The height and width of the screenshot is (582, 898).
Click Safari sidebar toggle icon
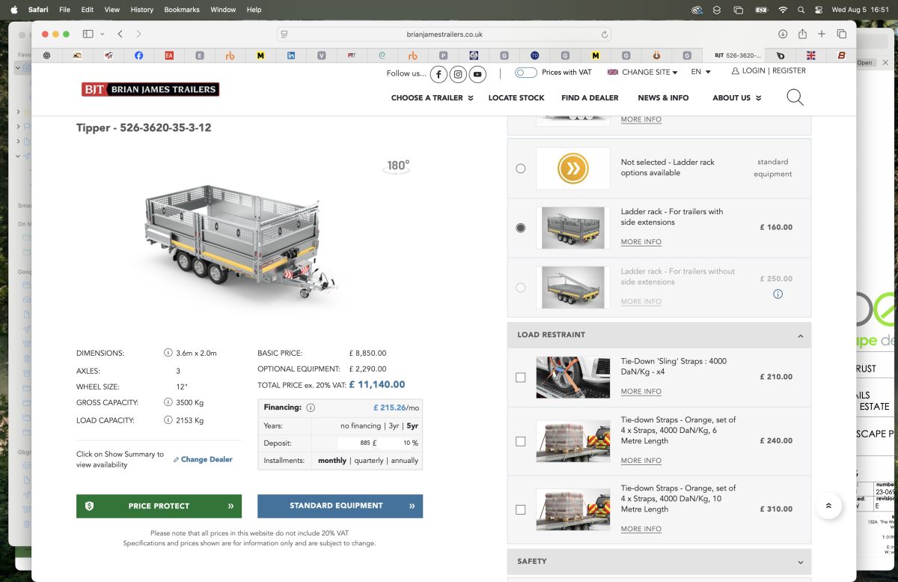click(x=88, y=34)
